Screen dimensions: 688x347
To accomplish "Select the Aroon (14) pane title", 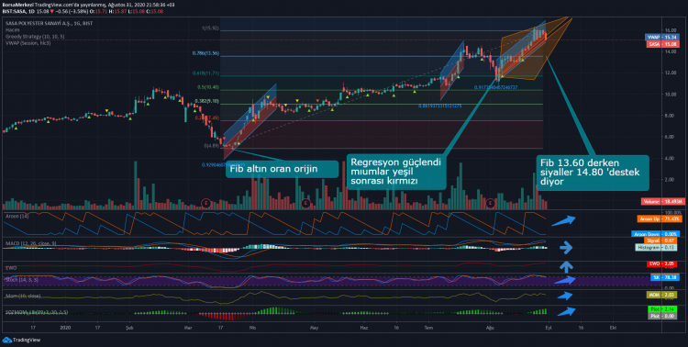I will click(x=17, y=216).
